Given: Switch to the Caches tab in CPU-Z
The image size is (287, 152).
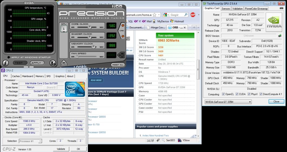Looking at the screenshot, I should click(x=16, y=76).
